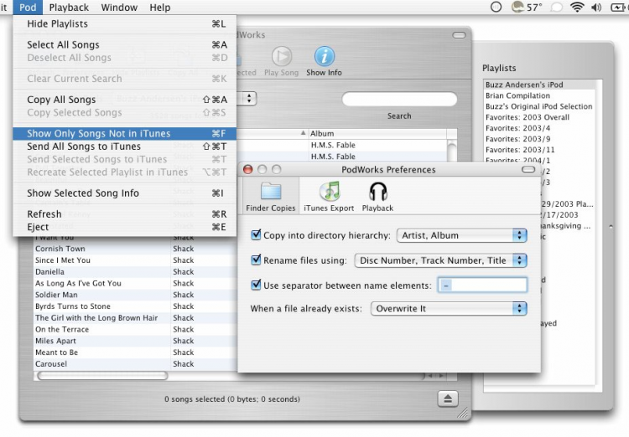This screenshot has width=629, height=437.
Task: Select Buzz Andersen's iPod playlist
Action: (538, 85)
